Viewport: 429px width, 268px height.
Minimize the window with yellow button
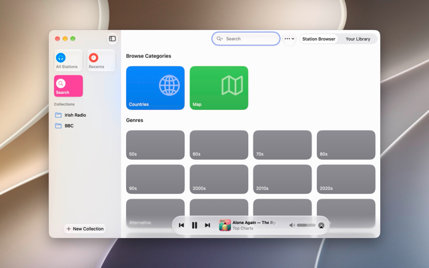65,39
